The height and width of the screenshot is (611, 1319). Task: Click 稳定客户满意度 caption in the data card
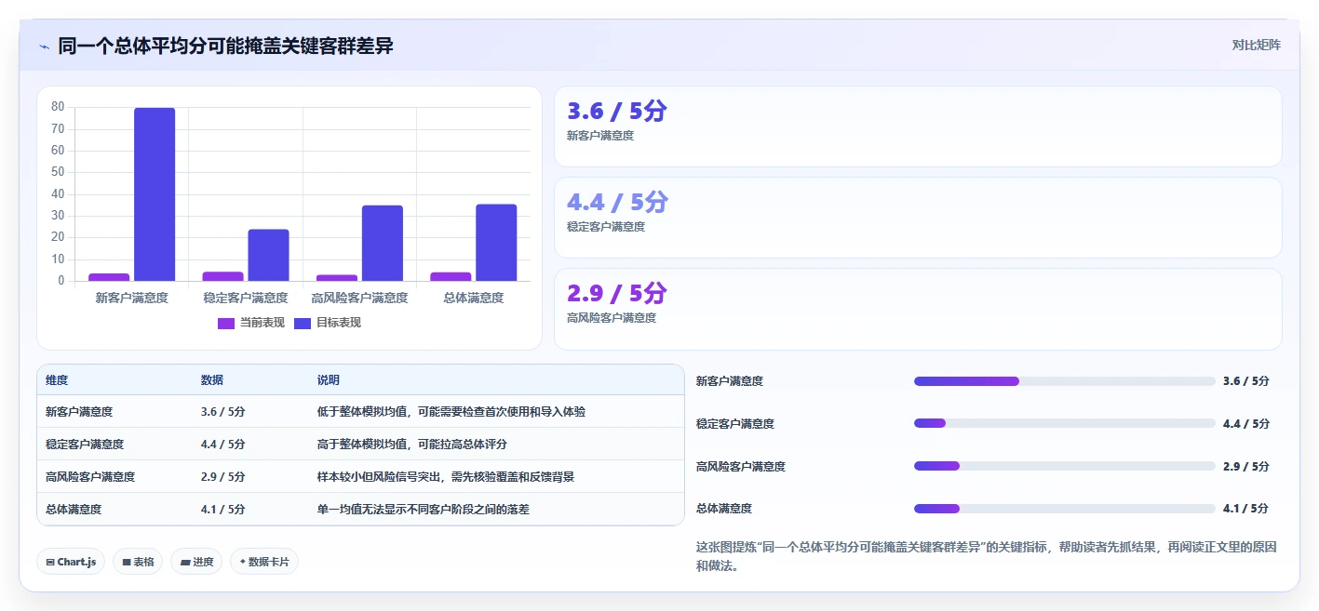coord(606,227)
